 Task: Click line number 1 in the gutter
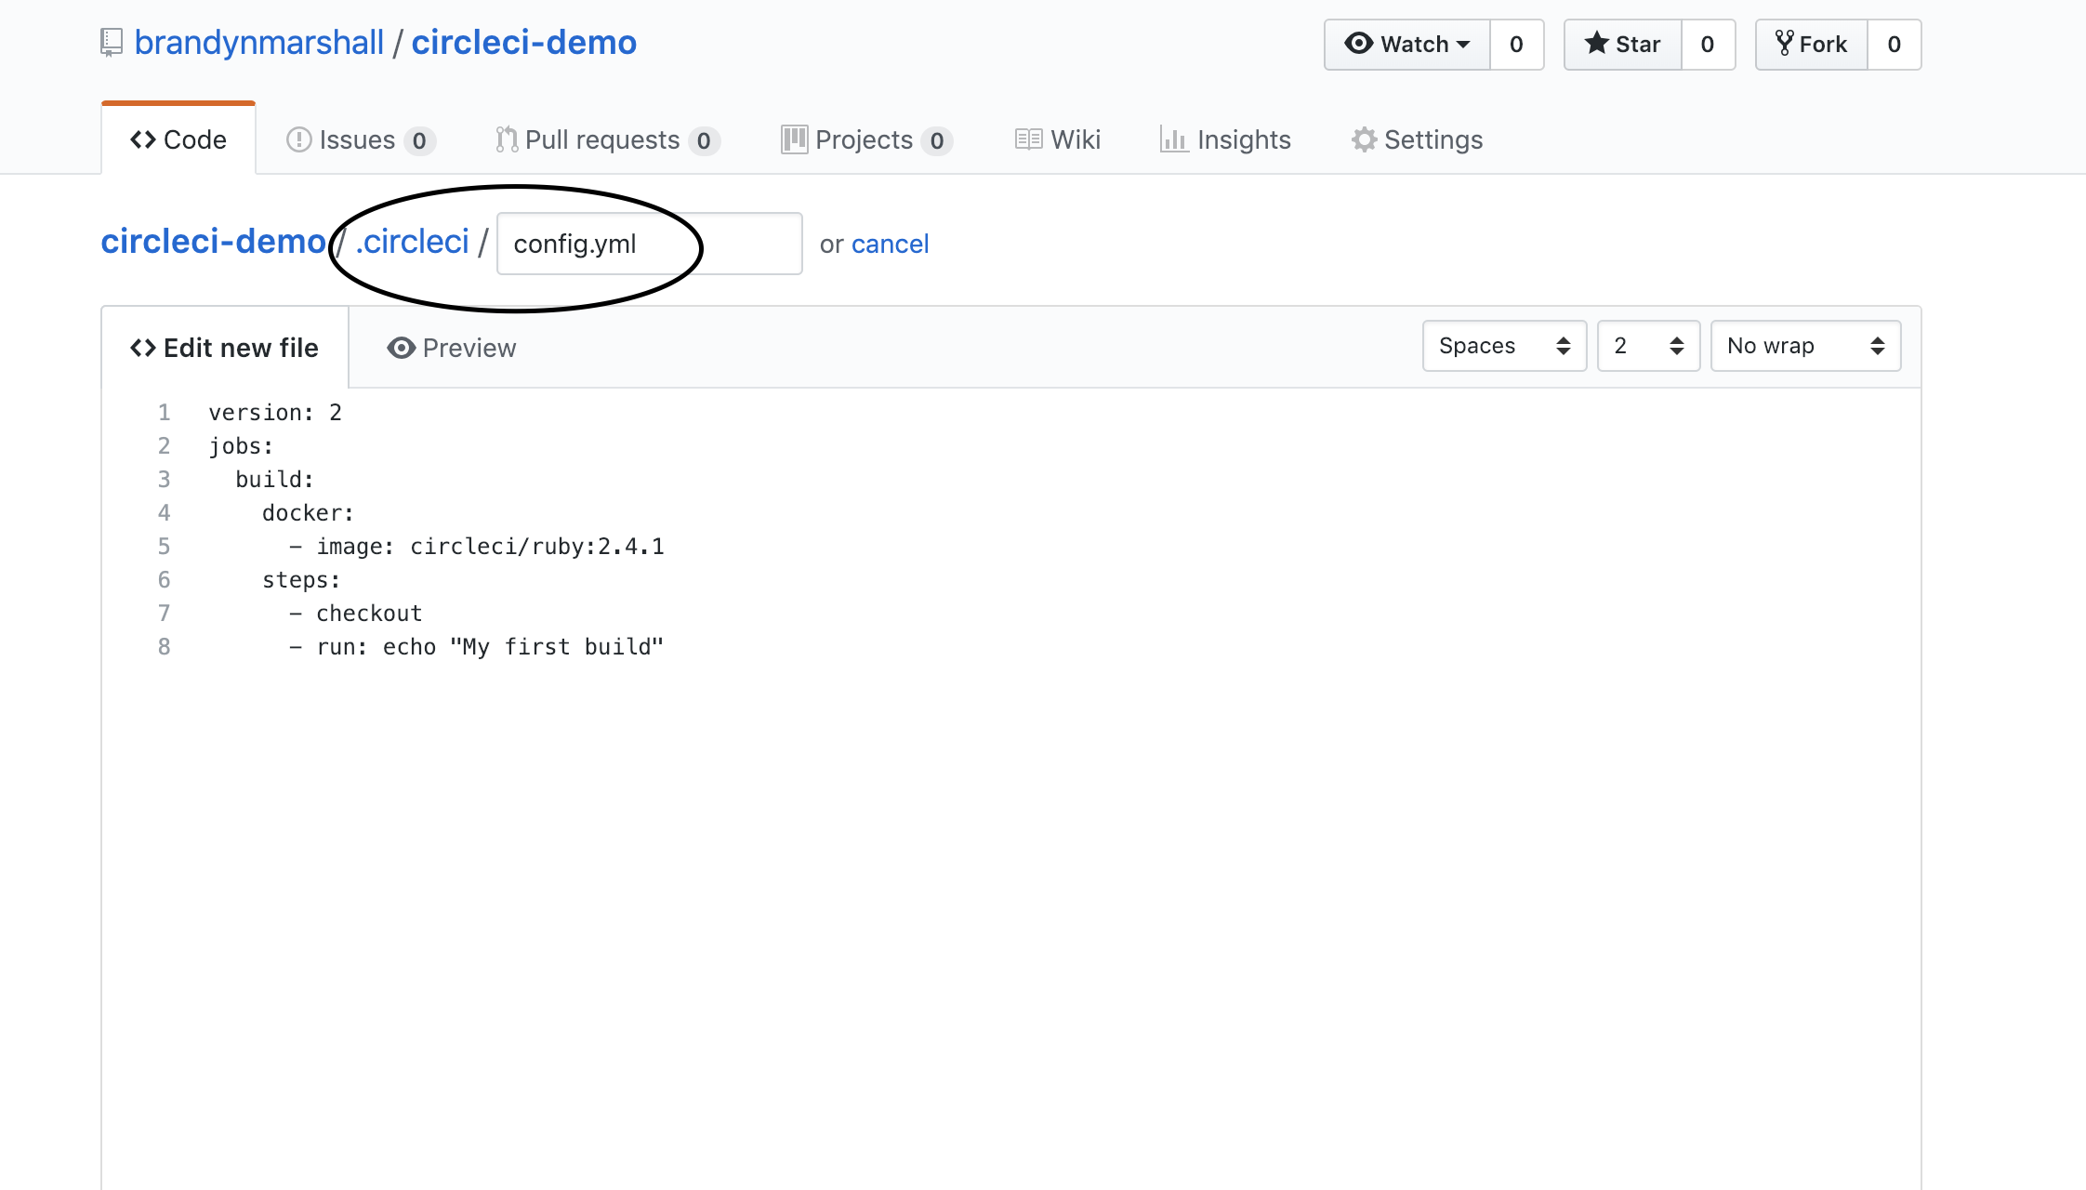tap(164, 412)
